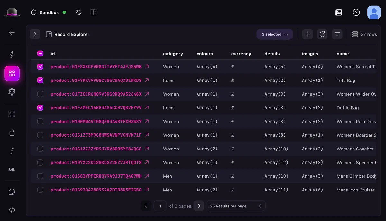Open record link for Duffle Bag id
Viewport: 386px width, 221px height.
[147, 108]
